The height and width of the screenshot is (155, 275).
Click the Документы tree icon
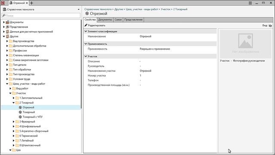click(7, 22)
